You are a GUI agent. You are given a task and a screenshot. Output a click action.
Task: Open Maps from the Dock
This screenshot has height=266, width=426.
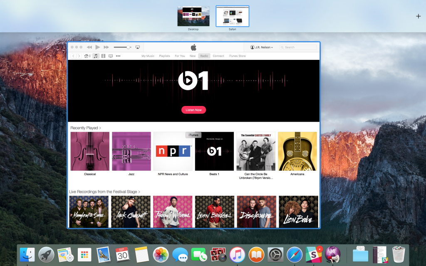click(x=65, y=255)
